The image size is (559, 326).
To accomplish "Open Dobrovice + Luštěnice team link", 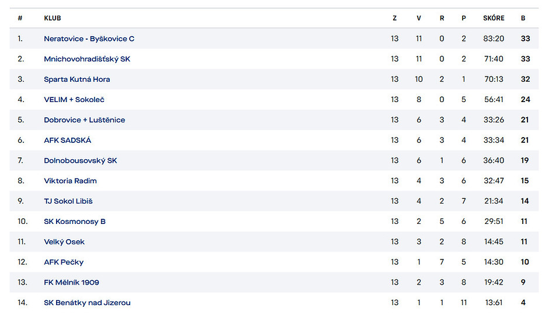I will pyautogui.click(x=84, y=120).
